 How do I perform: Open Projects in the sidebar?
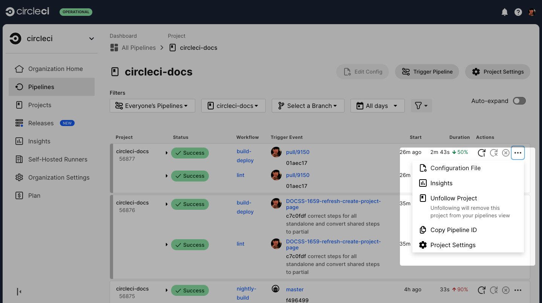point(52,105)
